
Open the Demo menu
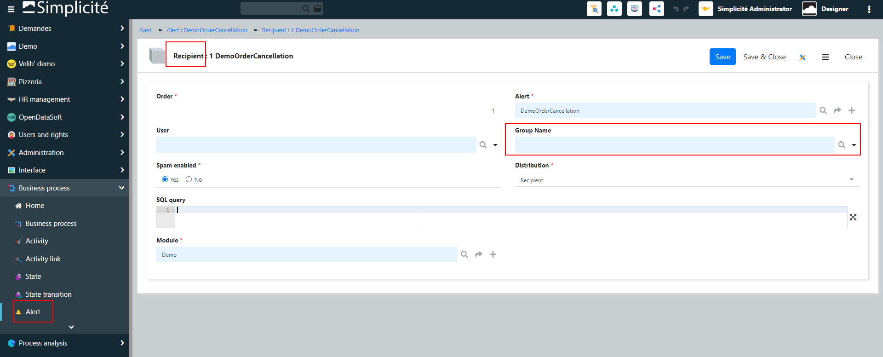click(64, 46)
